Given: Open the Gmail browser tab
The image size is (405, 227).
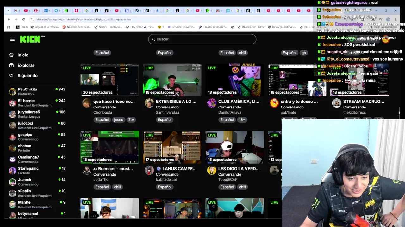Looking at the screenshot, I should (x=16, y=10).
